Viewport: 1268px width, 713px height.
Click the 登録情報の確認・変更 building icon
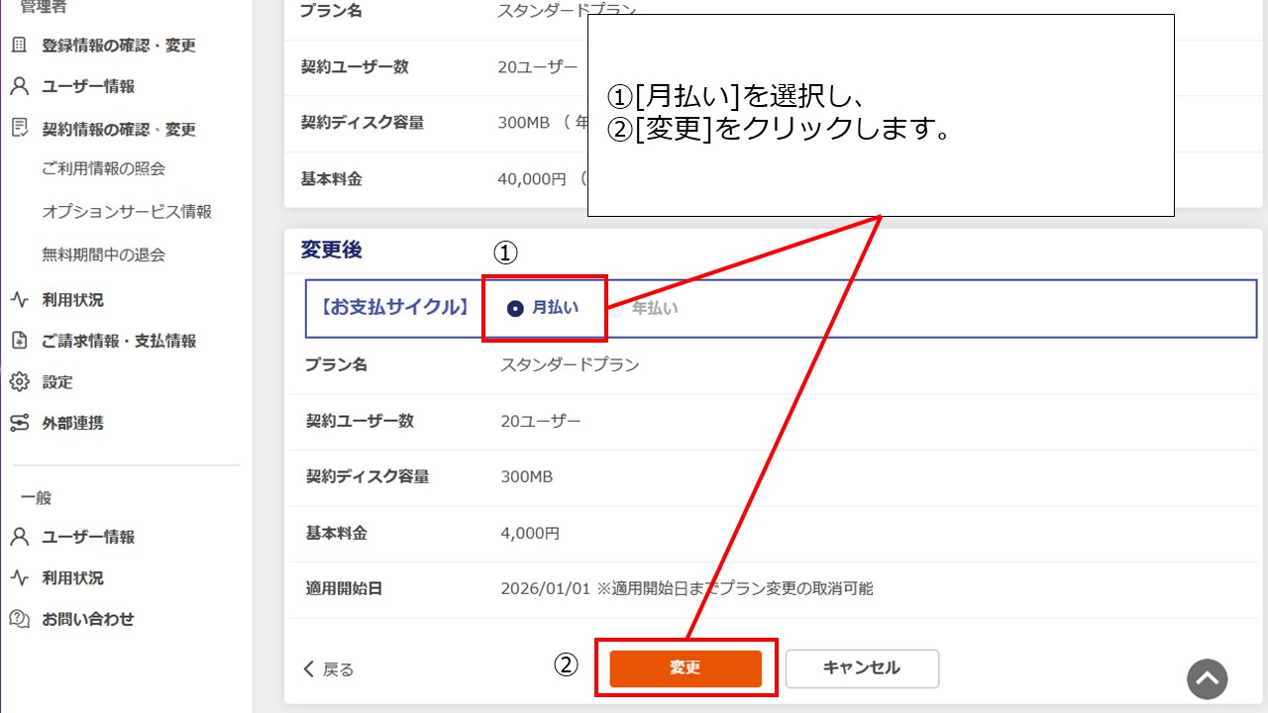click(19, 46)
